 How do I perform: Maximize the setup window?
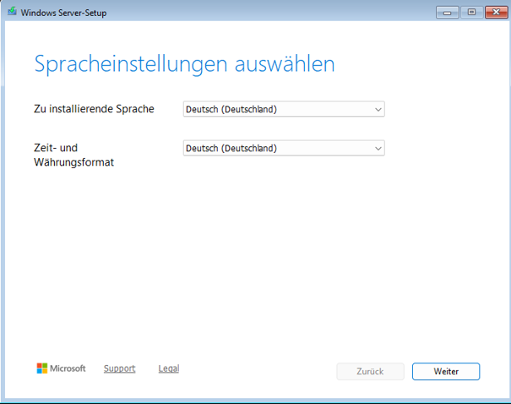[471, 13]
